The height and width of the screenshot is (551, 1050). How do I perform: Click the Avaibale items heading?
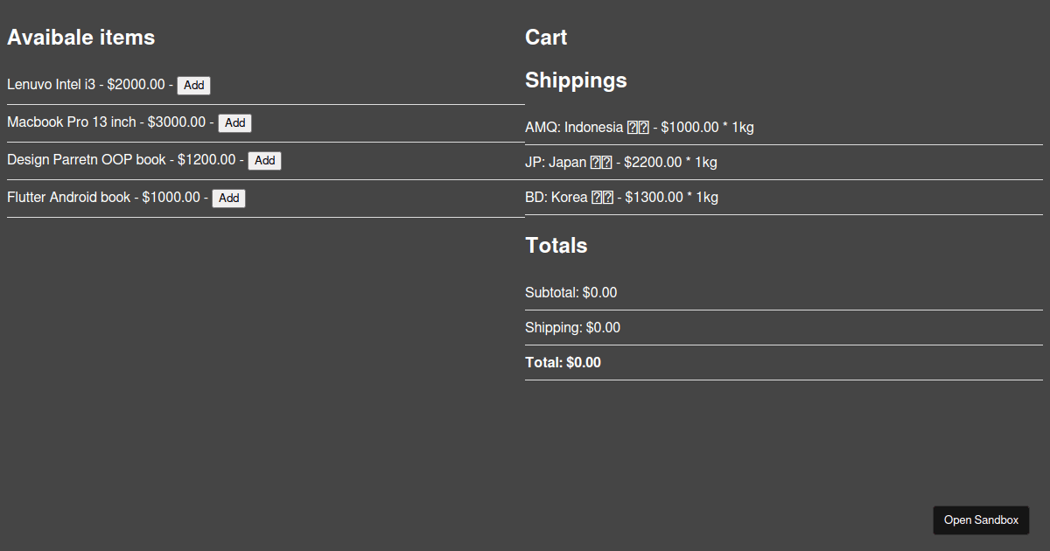pos(80,37)
